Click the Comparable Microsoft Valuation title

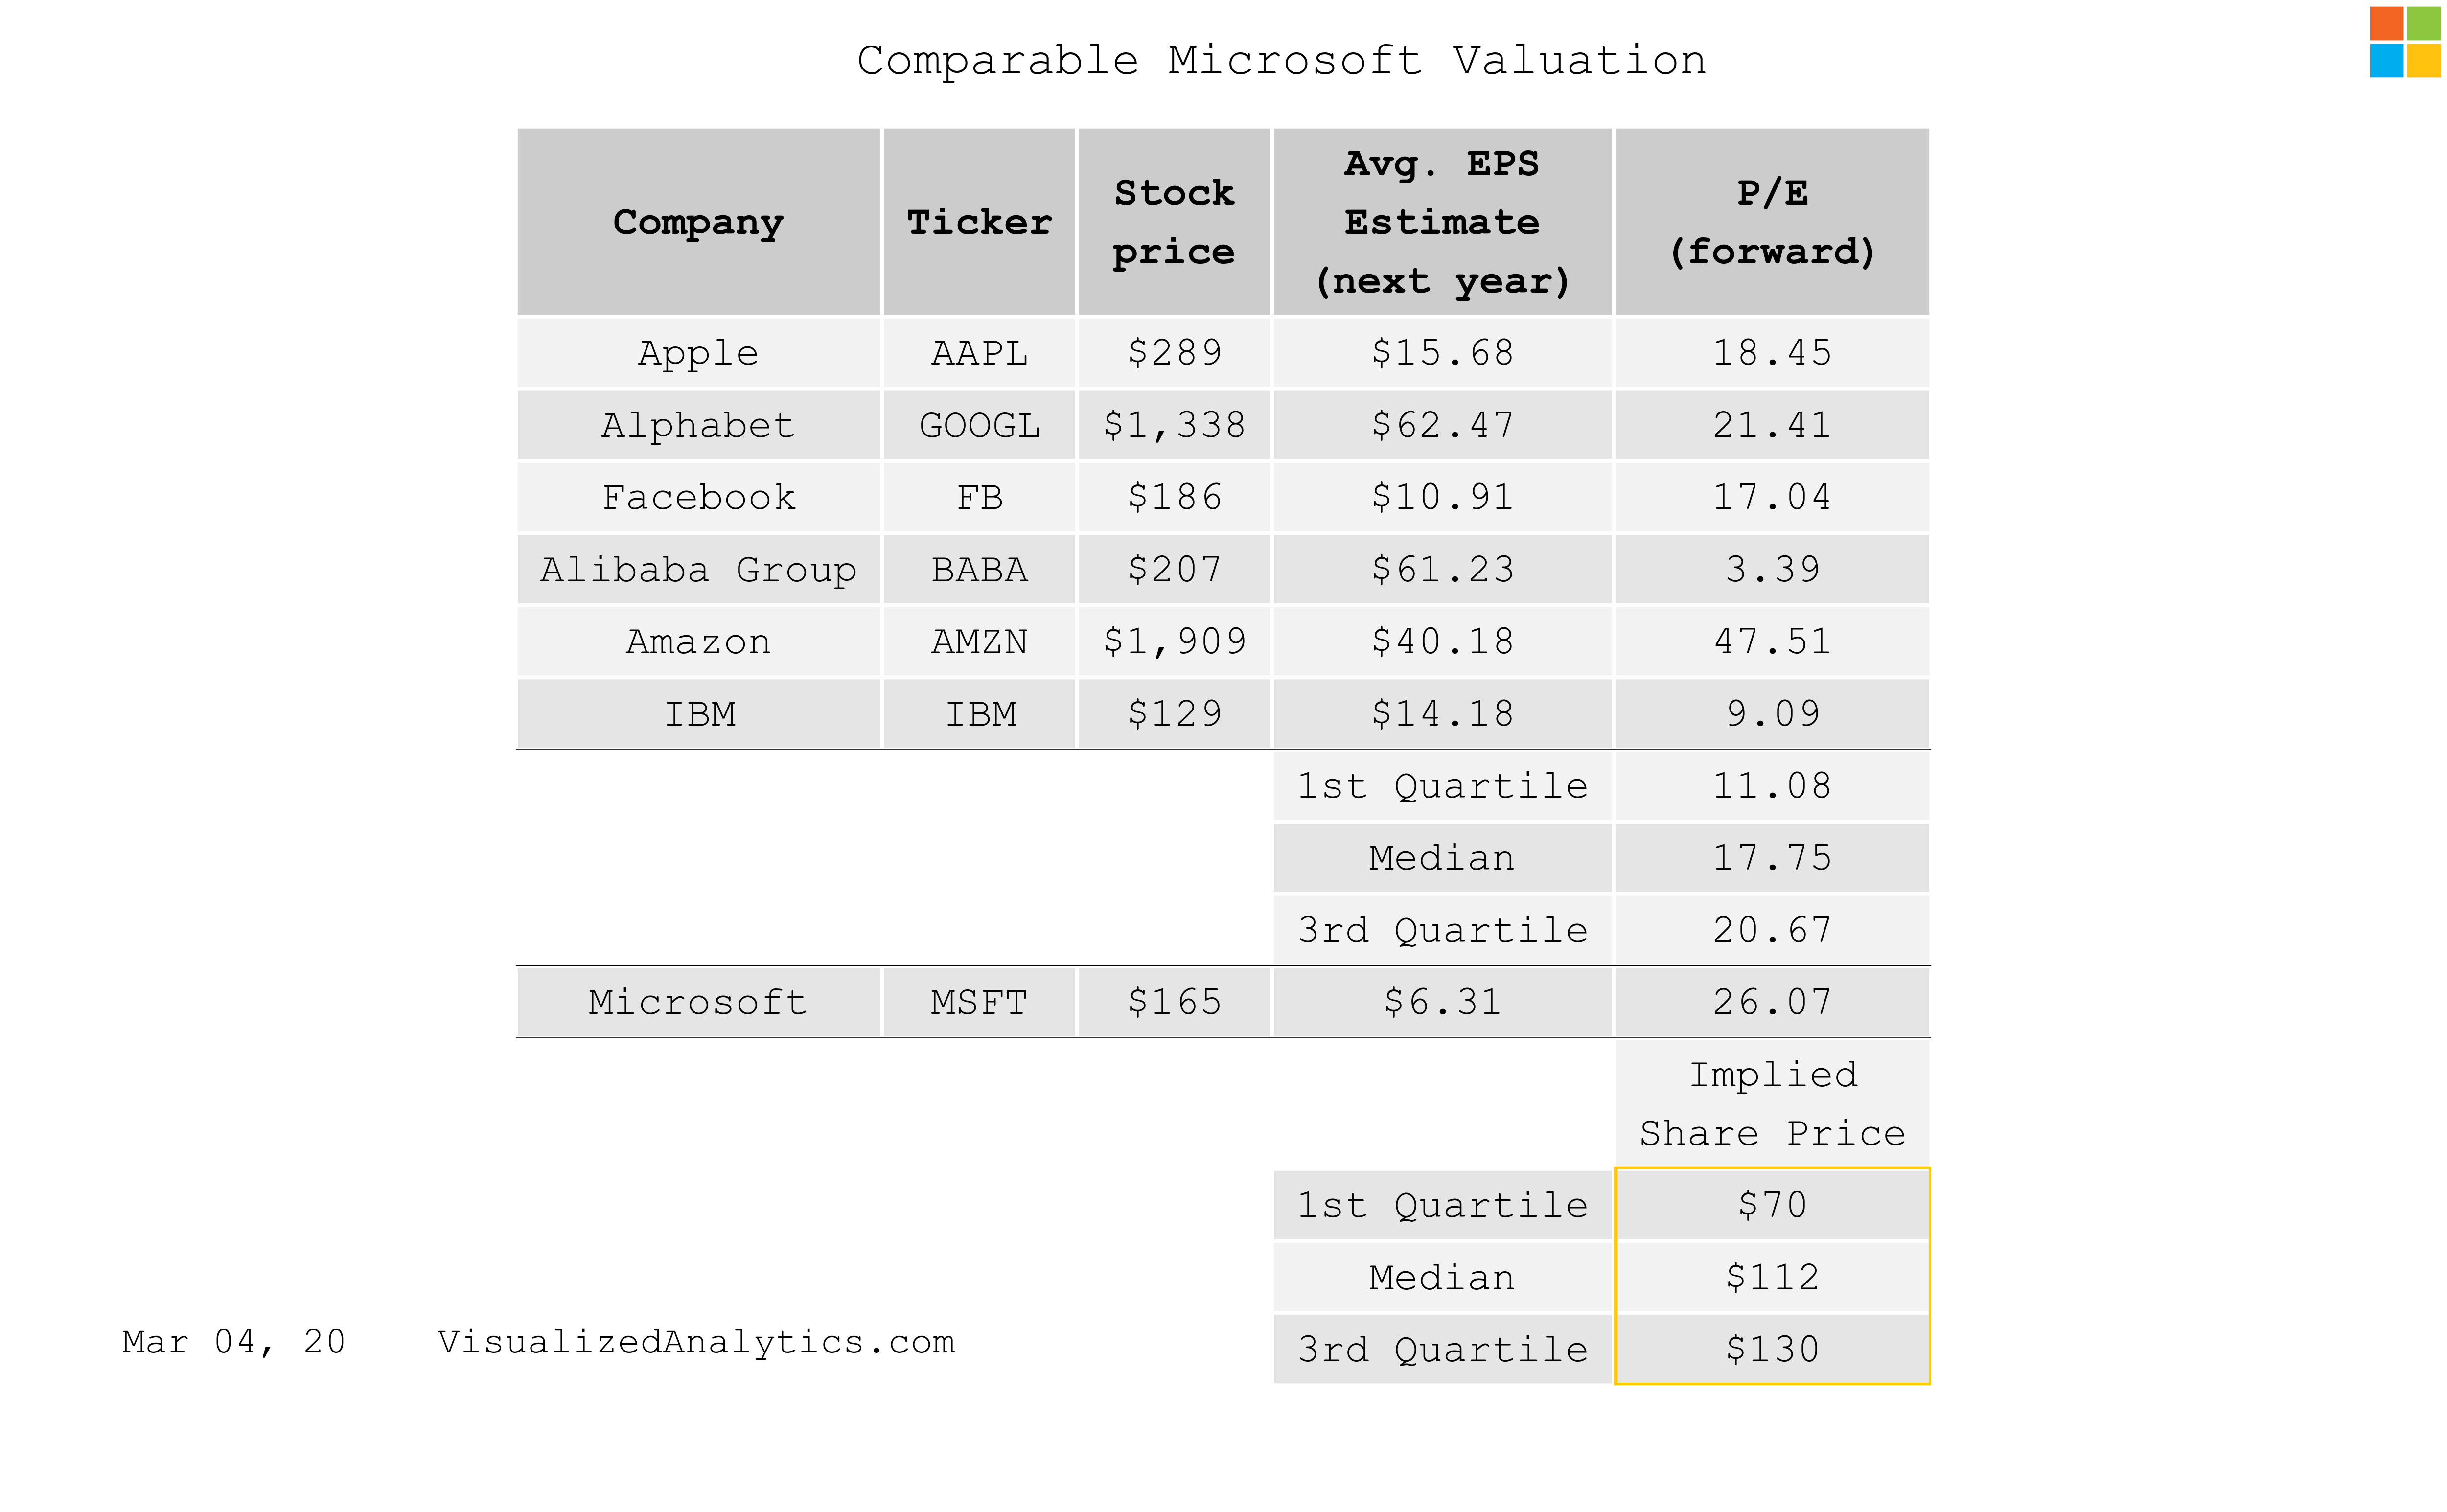1281,61
